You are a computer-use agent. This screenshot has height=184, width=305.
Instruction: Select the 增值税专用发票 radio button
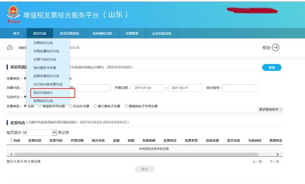40,106
